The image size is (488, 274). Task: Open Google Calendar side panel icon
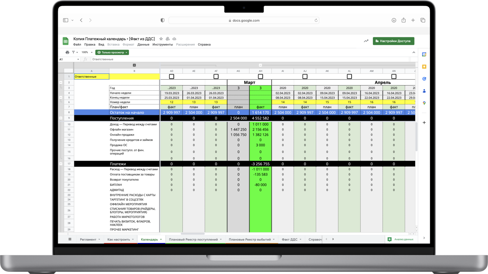coord(424,55)
